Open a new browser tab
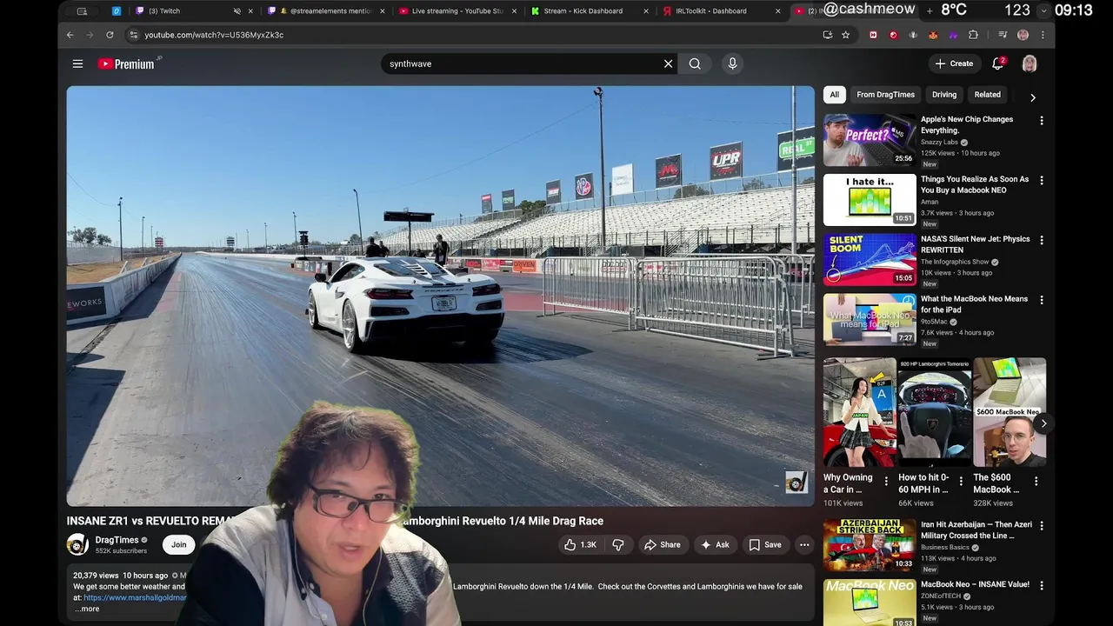The height and width of the screenshot is (626, 1113). coord(930,10)
